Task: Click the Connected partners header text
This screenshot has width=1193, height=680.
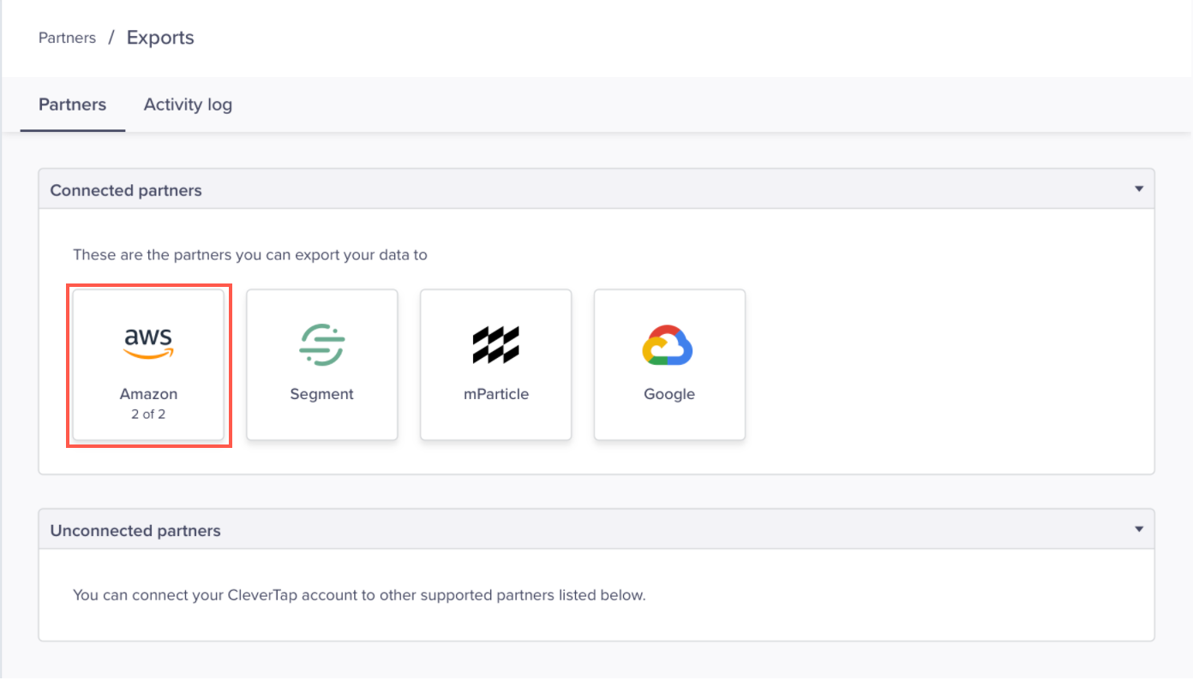Action: (126, 190)
